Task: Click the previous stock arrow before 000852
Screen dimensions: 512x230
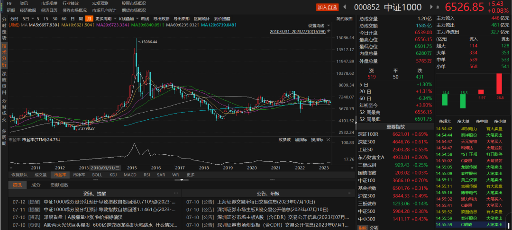Action: (343, 7)
